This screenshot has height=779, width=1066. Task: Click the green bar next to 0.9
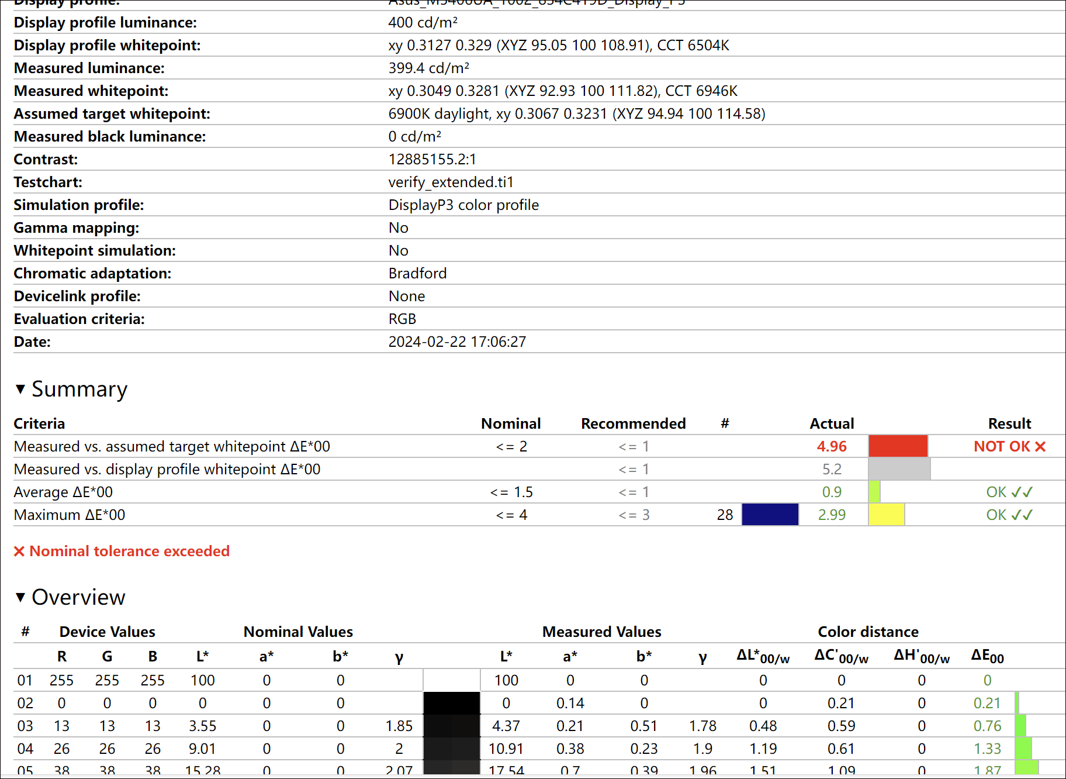pyautogui.click(x=874, y=492)
